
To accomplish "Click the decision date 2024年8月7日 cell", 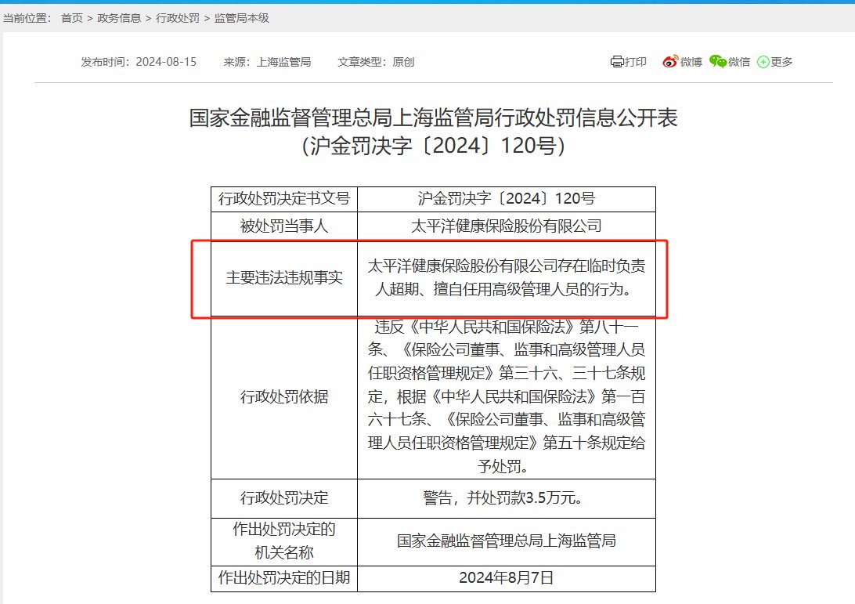I will click(507, 580).
